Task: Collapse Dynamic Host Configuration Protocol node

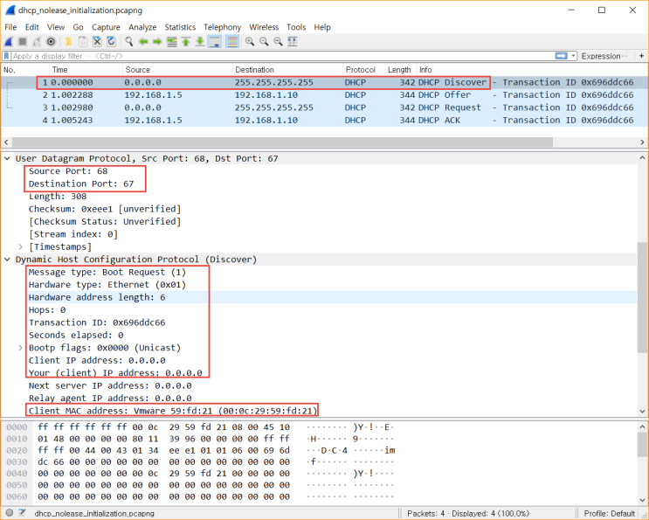Action: (x=7, y=260)
